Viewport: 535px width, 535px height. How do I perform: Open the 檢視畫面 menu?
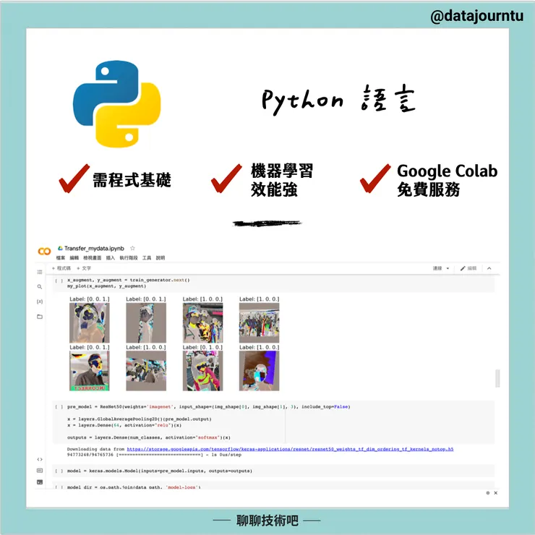click(92, 257)
